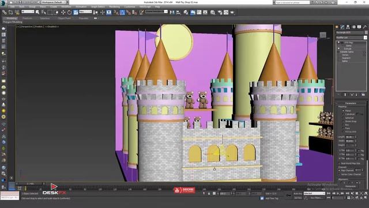Switch to the Create command panel
Viewport: 369px width, 208px height.
pos(337,27)
